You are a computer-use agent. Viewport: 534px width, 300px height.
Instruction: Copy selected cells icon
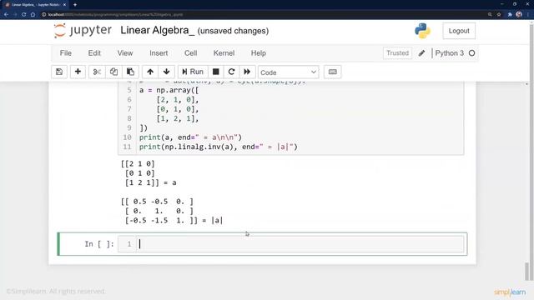pos(113,72)
